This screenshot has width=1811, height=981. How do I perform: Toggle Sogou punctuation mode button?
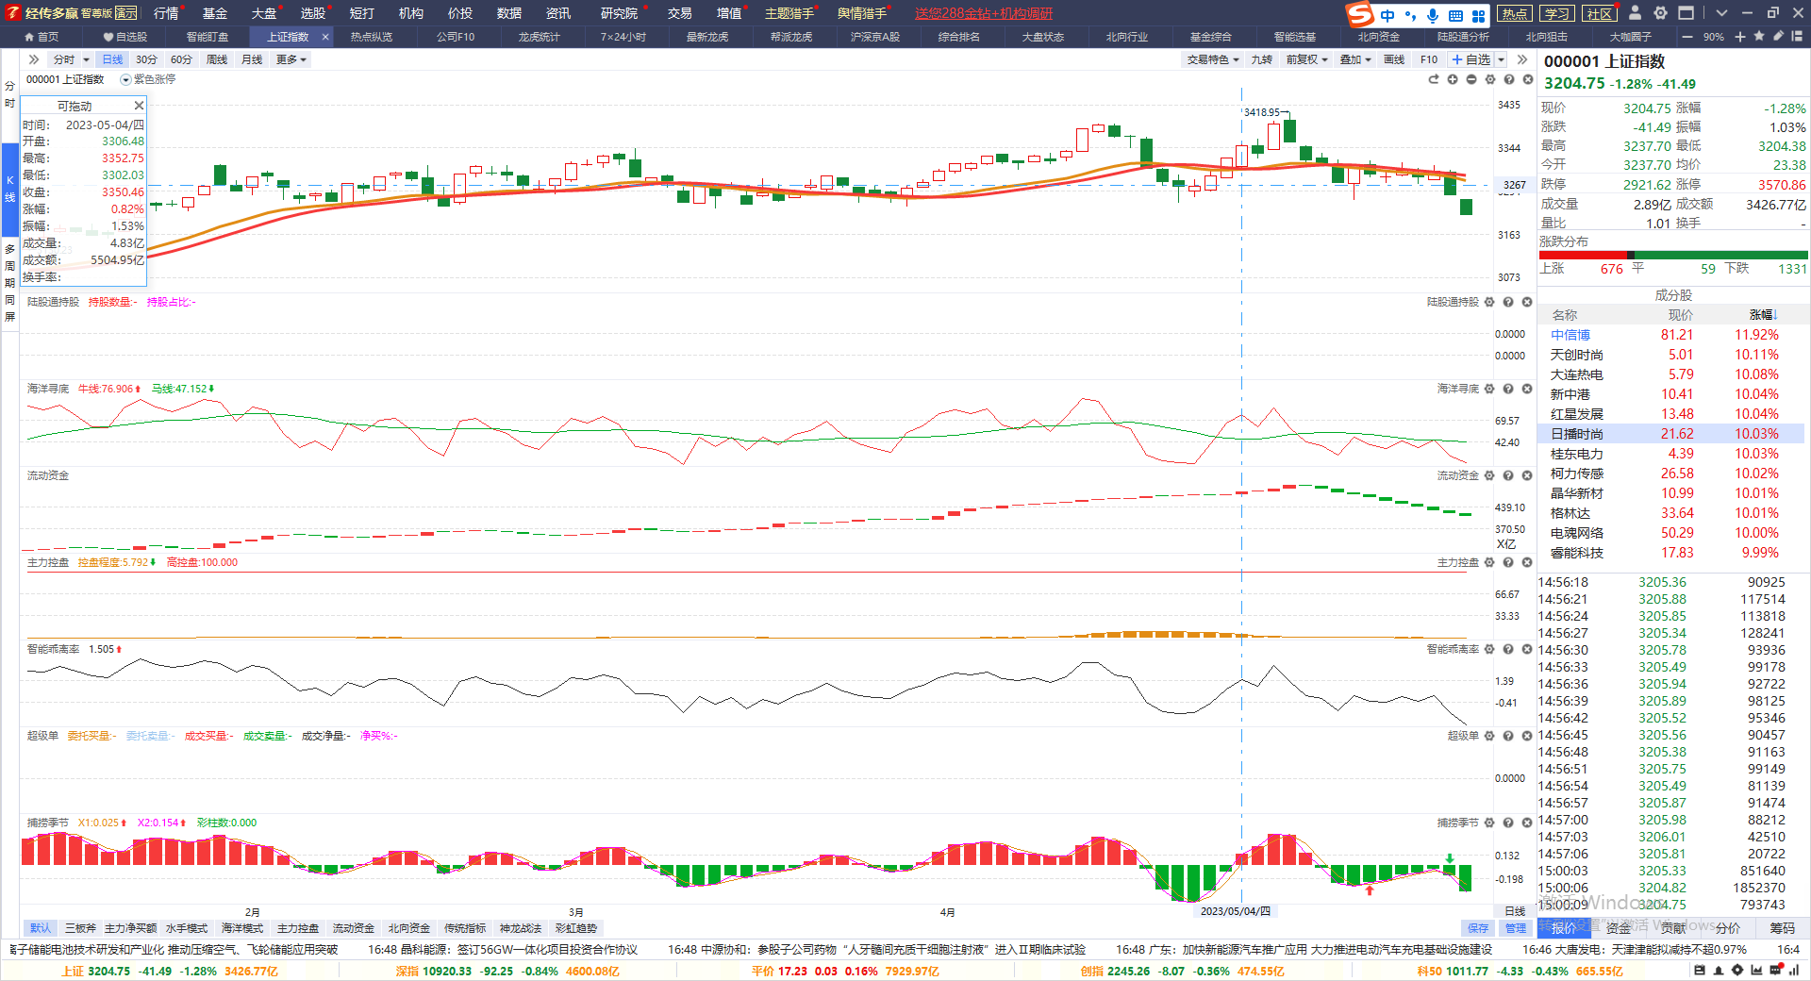[1410, 15]
